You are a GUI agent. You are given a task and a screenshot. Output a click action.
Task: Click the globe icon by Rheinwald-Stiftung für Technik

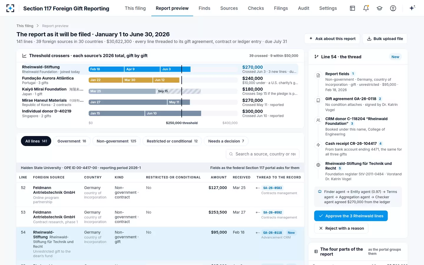pyautogui.click(x=318, y=165)
